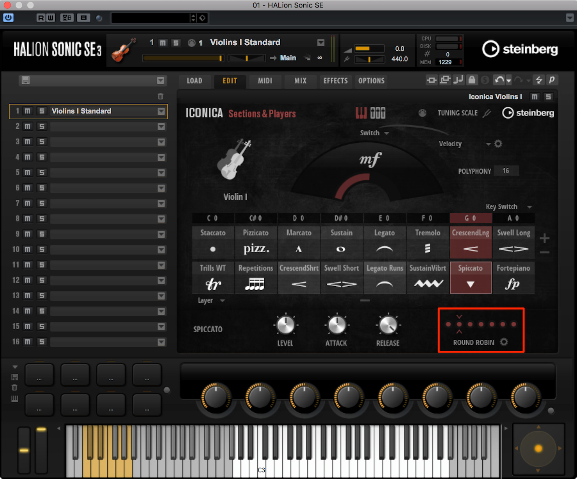
Task: Click the global insert bypass icon
Action: click(432, 80)
